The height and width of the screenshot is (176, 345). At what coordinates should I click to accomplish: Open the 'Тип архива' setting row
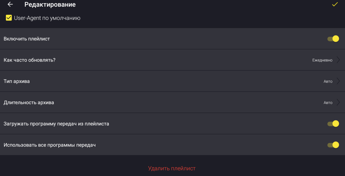pyautogui.click(x=17, y=81)
